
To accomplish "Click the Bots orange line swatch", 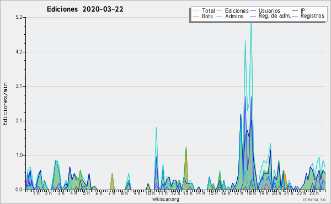I will (x=196, y=16).
